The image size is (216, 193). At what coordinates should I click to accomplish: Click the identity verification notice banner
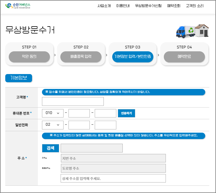124,92
